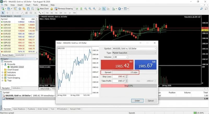Open the File menu
The height and width of the screenshot is (114, 209).
6,5
